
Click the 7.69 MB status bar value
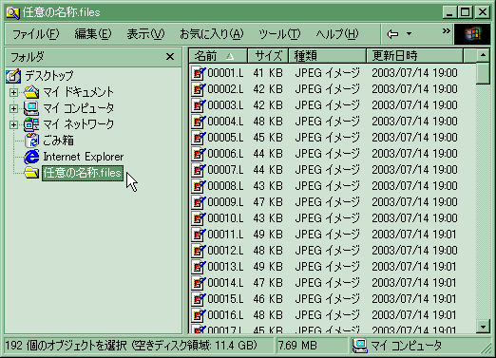point(297,346)
